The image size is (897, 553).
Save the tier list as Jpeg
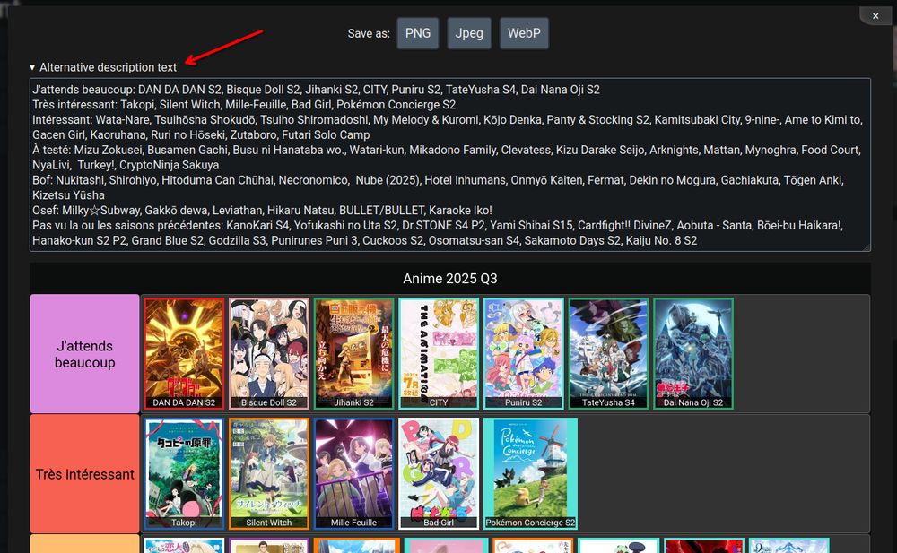click(469, 33)
